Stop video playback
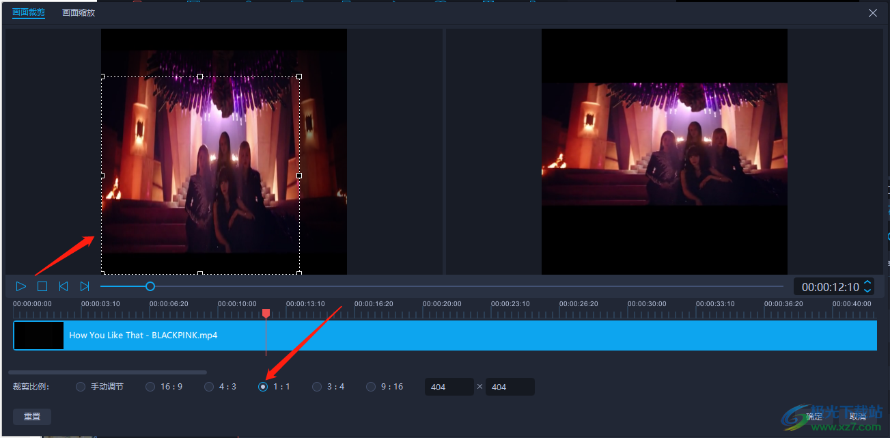The height and width of the screenshot is (438, 890). click(x=42, y=286)
